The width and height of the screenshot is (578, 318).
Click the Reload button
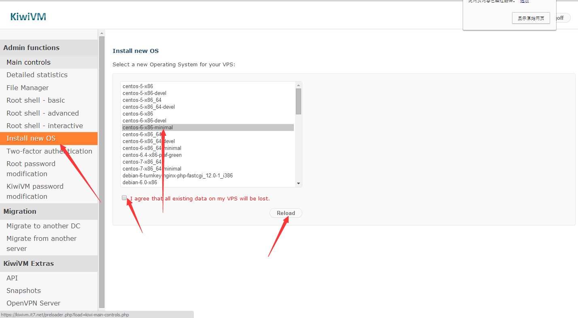(x=286, y=213)
